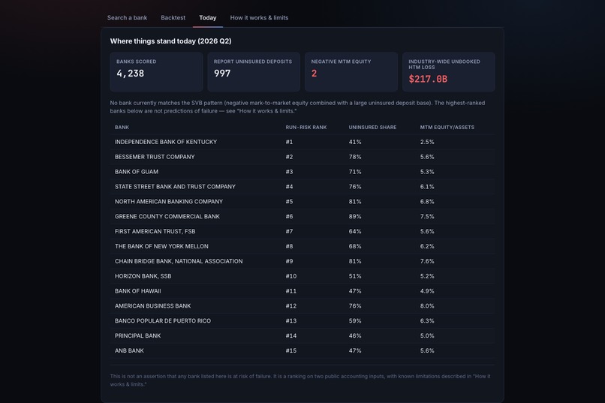Click the Uninsured Share column header

click(372, 128)
